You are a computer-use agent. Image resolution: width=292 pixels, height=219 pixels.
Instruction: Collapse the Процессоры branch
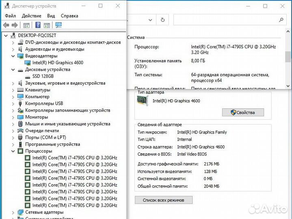click(13, 151)
